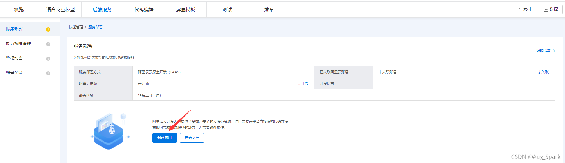Click 华东二（上海）region text
The width and height of the screenshot is (565, 163).
pos(150,95)
